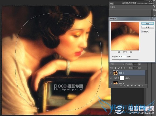
Task: Confirm the Gaussian Blur with 确定 button
Action: (x=147, y=24)
